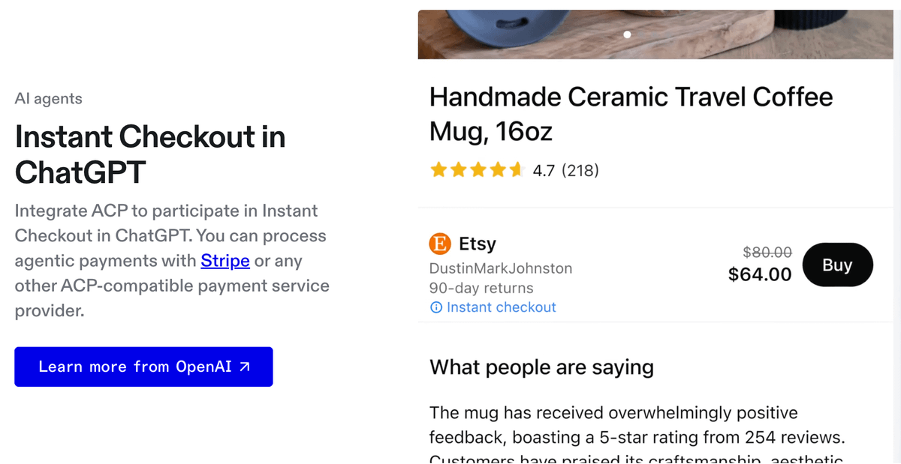This screenshot has width=901, height=464.
Task: Click the $64.00 sale price
Action: point(760,274)
